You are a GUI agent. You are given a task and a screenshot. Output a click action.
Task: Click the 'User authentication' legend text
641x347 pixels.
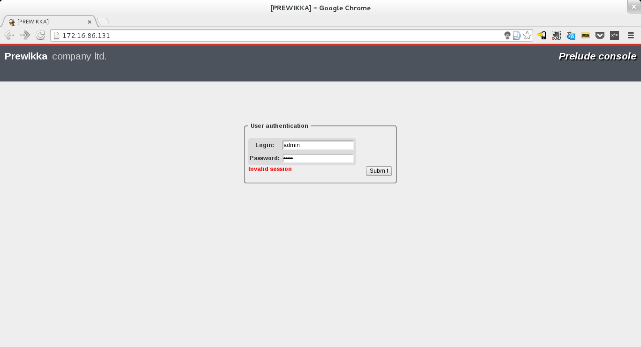279,126
